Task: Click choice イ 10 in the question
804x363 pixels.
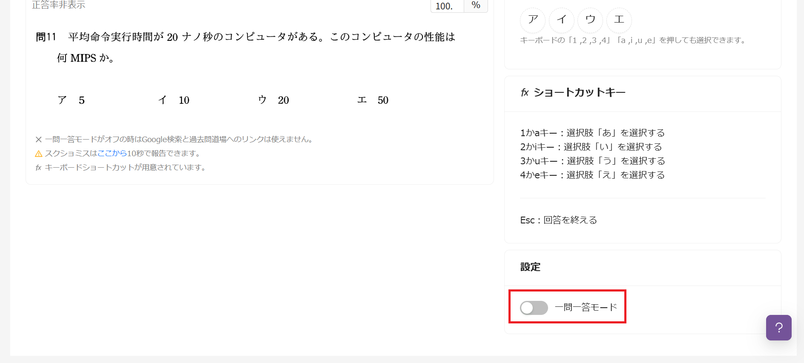Action: [x=174, y=100]
